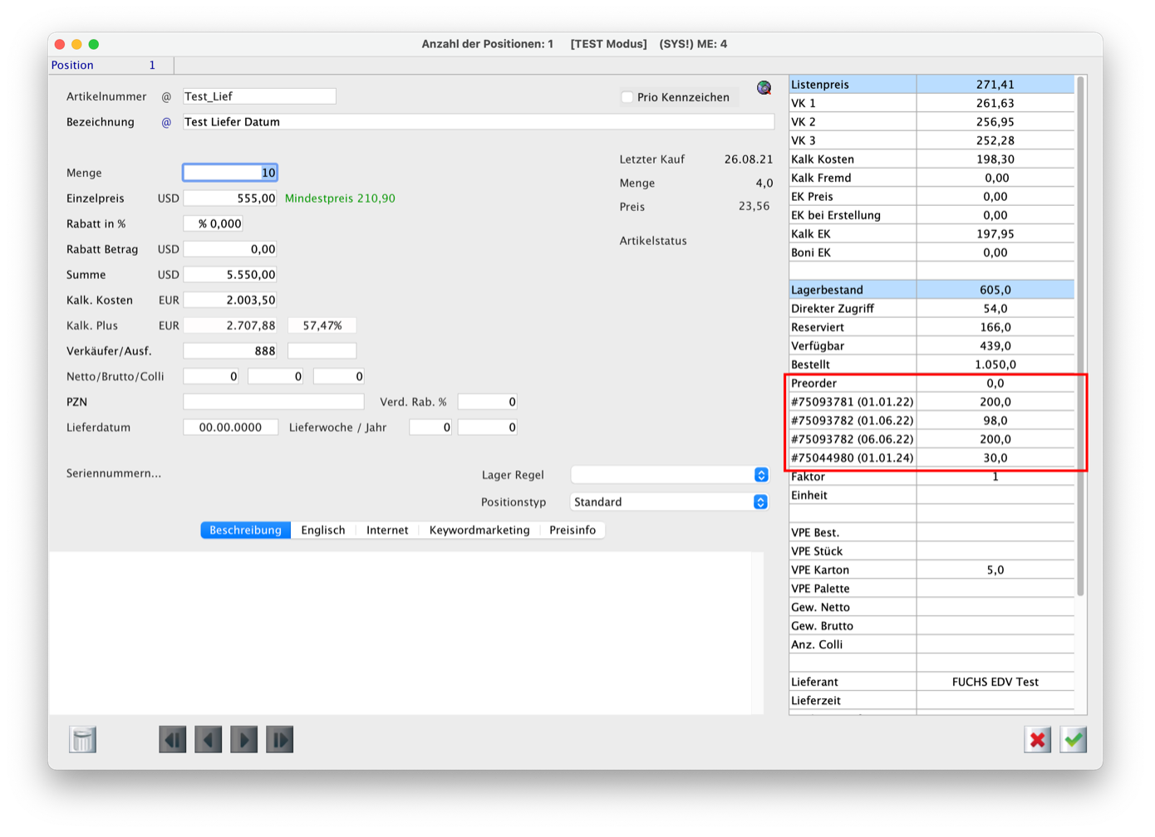Cancel with the red X icon
1155x837 pixels.
(x=1037, y=739)
